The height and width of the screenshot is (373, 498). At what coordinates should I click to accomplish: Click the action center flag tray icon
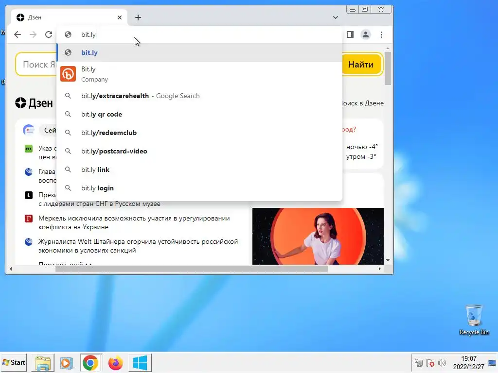(x=430, y=362)
